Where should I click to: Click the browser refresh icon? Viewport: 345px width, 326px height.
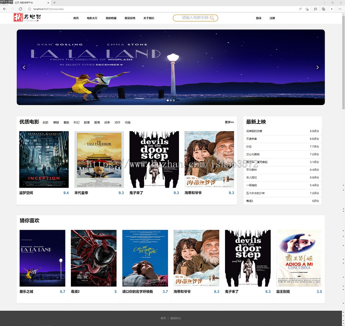[20, 9]
